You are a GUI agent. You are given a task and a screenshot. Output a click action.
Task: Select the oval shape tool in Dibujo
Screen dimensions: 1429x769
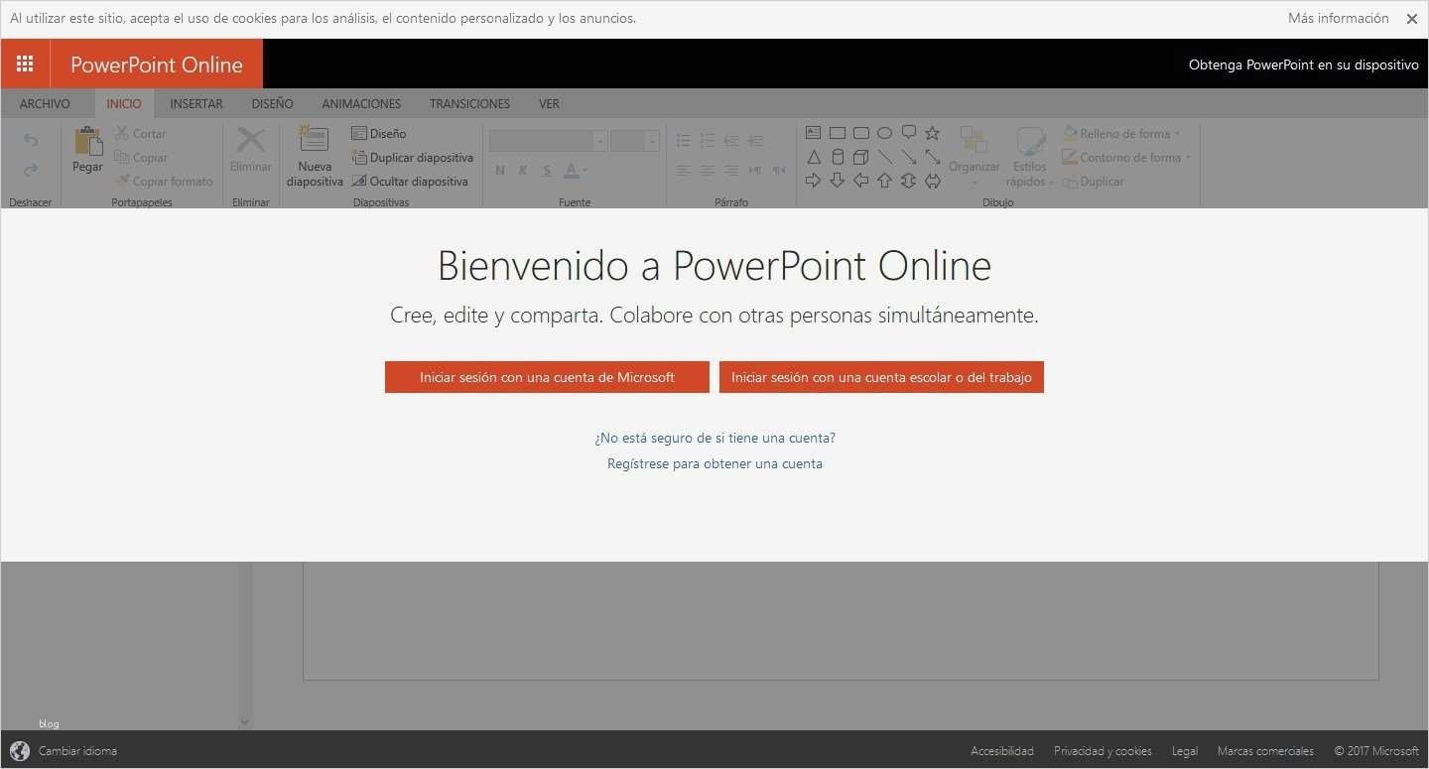pyautogui.click(x=884, y=132)
